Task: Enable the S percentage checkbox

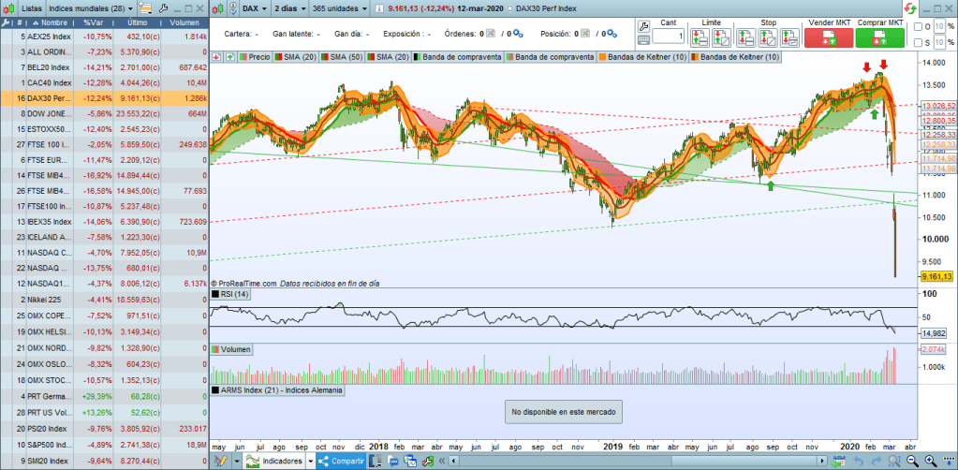Action: [x=918, y=42]
